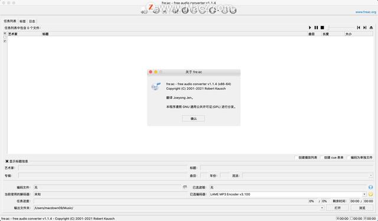Click the start encoding toolbar icon
Viewport: 378px width, 221px height.
pos(213,11)
